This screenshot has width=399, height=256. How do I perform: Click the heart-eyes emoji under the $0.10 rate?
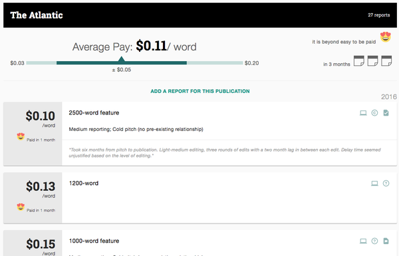[x=21, y=136]
